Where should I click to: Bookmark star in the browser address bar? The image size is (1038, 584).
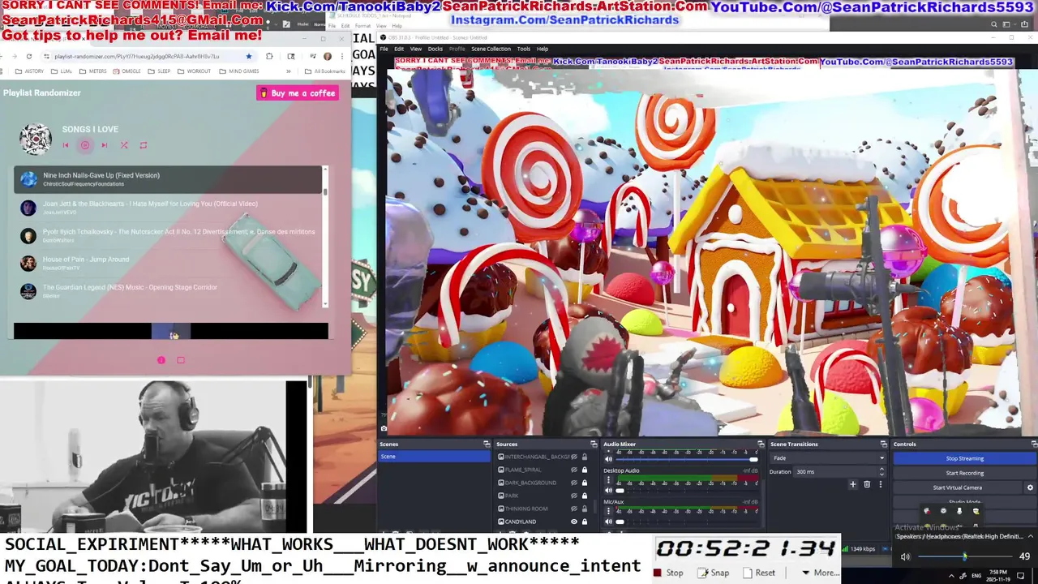click(249, 56)
